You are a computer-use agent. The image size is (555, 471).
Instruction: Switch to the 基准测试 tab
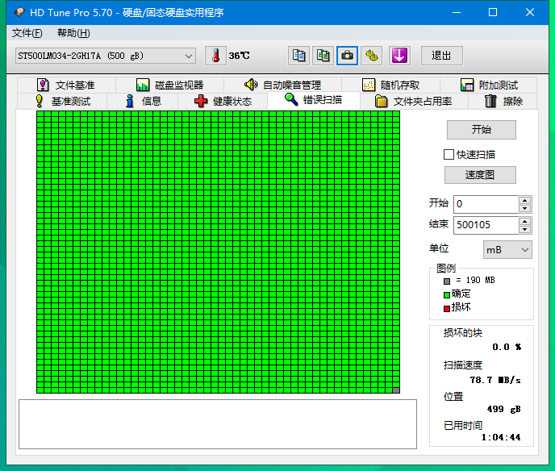tap(62, 101)
